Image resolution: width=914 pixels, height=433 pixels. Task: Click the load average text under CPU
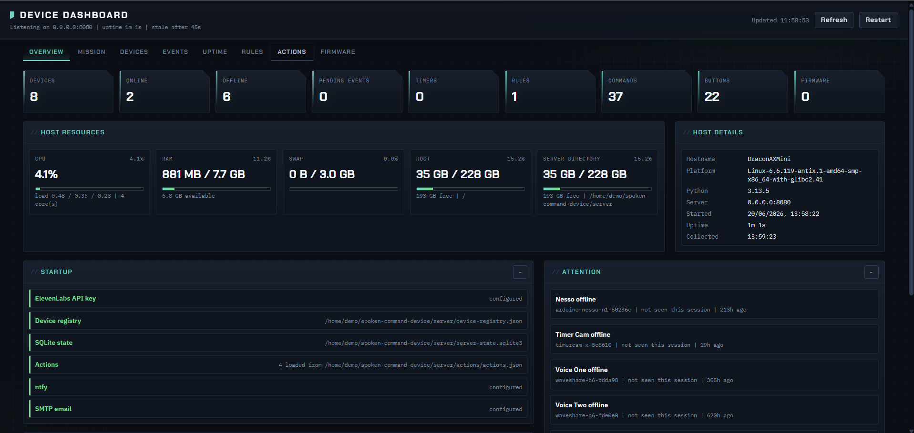pyautogui.click(x=80, y=200)
